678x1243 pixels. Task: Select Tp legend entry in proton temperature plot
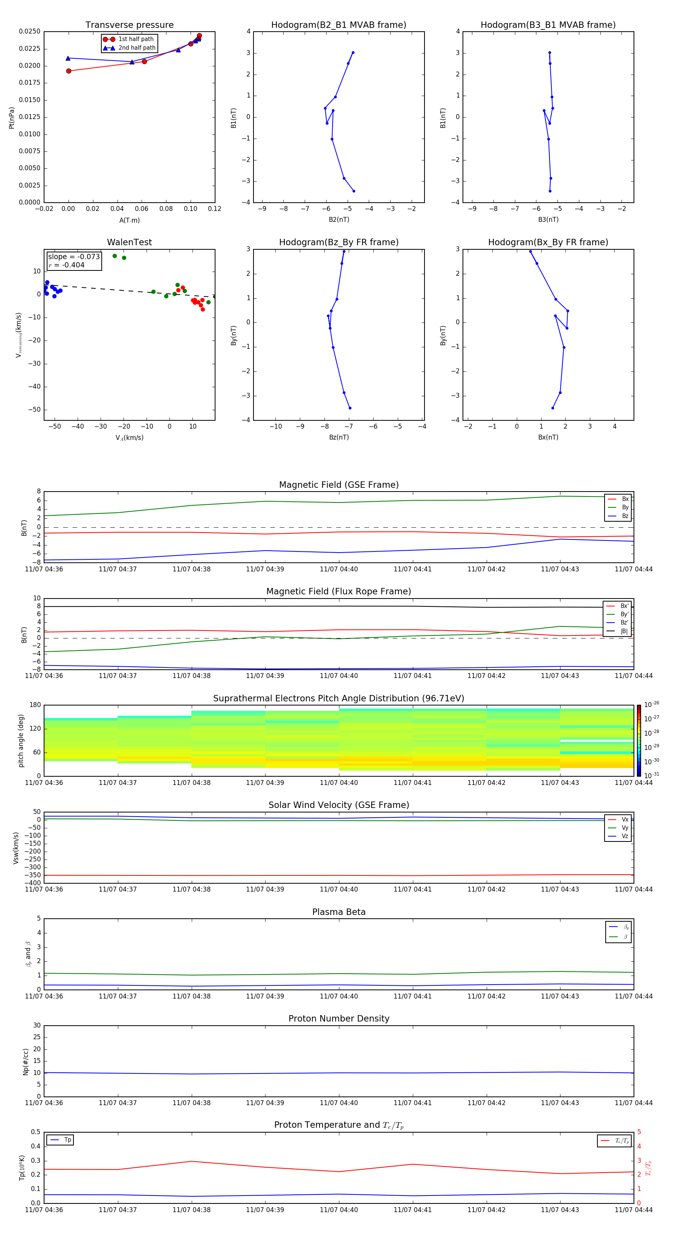coord(61,1140)
